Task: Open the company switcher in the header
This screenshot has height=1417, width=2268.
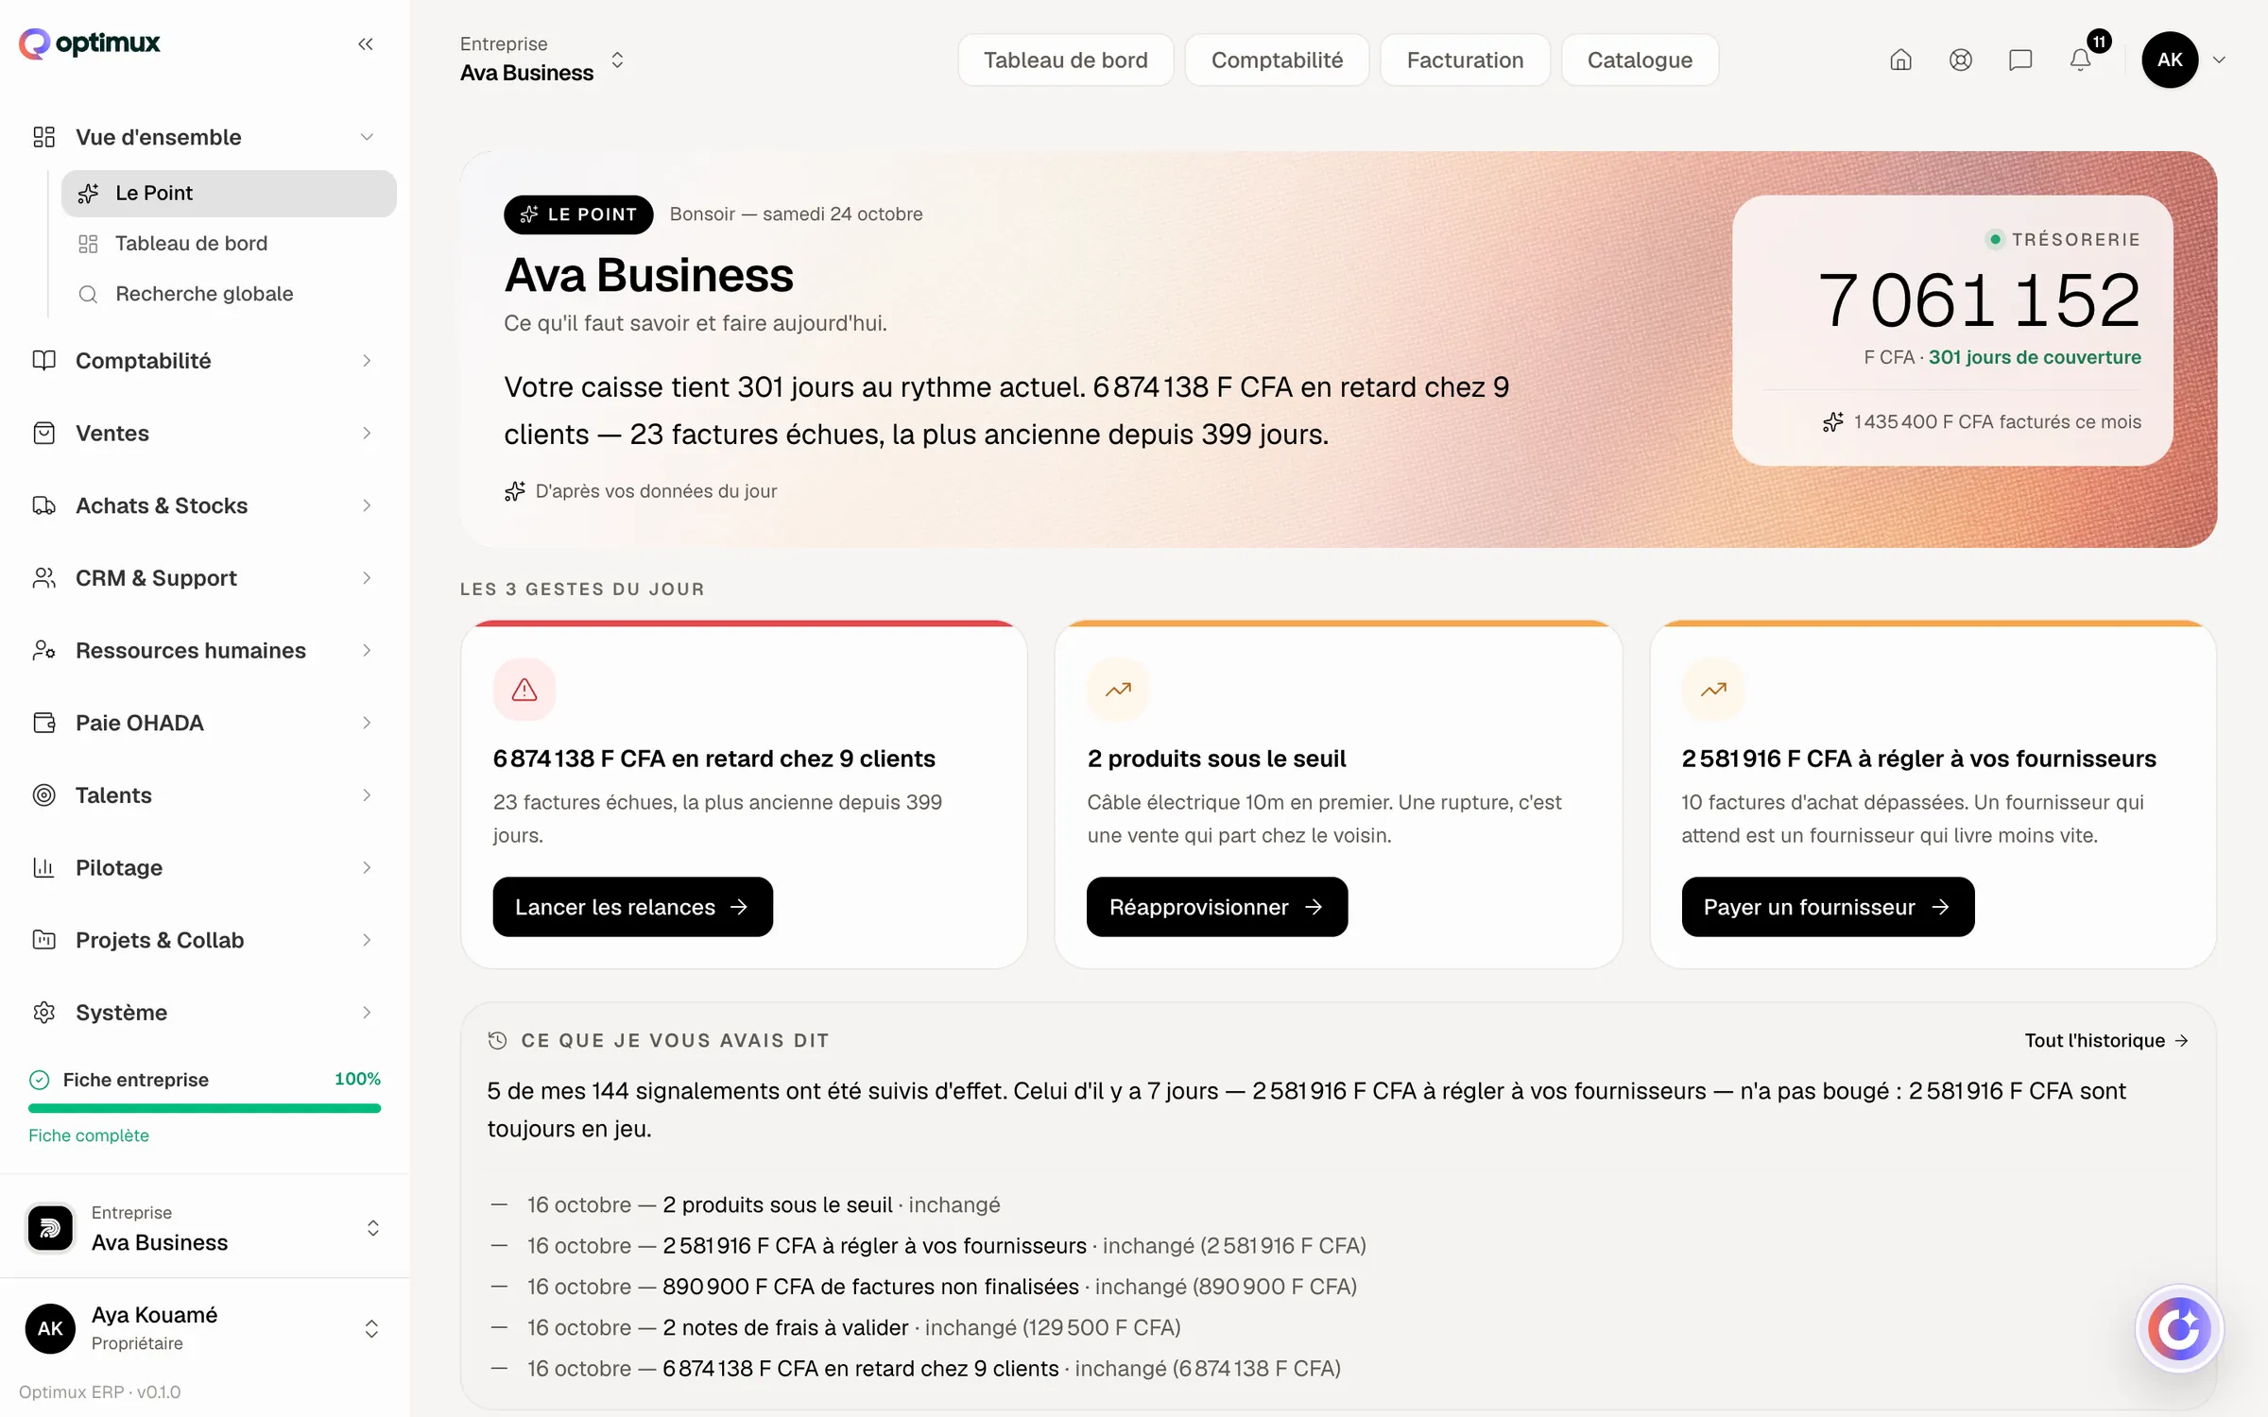Action: click(543, 60)
